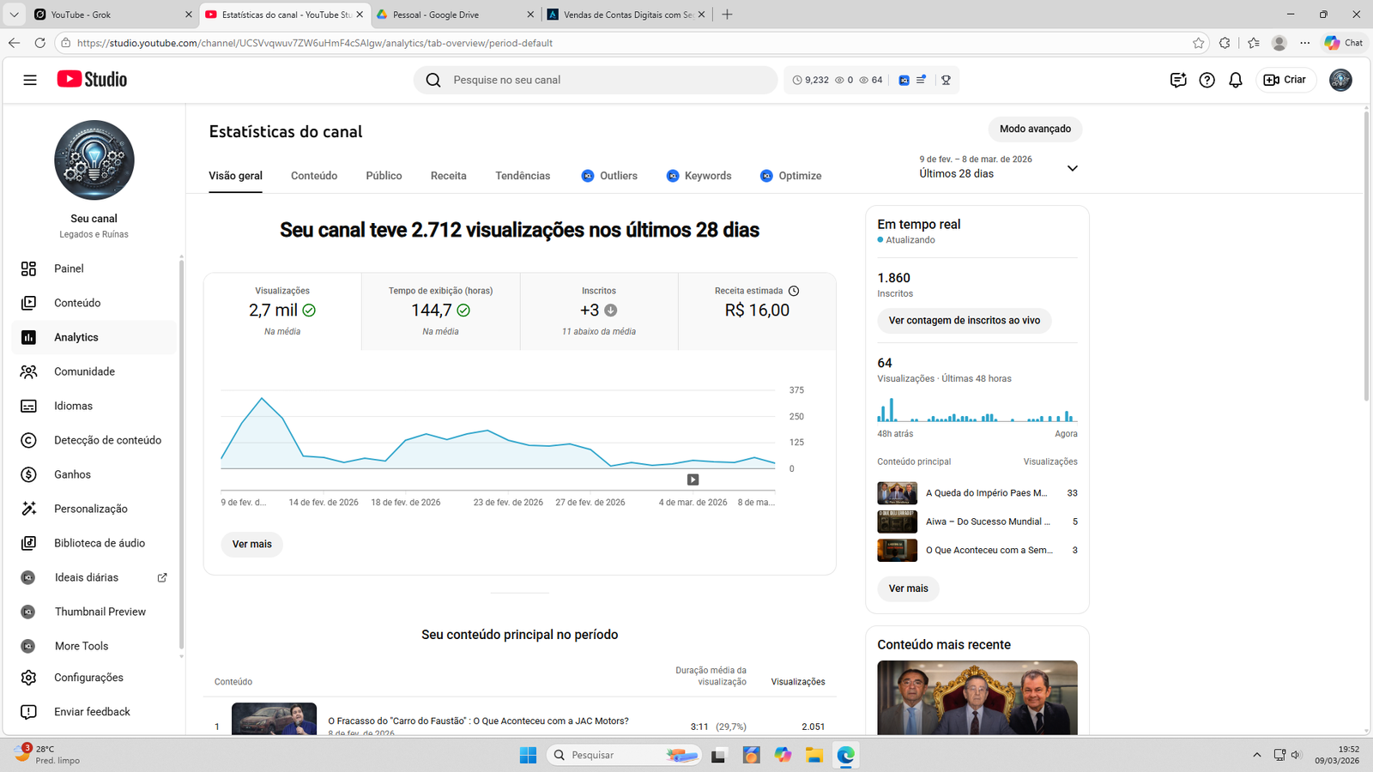Viewport: 1373px width, 772px height.
Task: Show hidden system tray icons chevron
Action: pyautogui.click(x=1256, y=755)
